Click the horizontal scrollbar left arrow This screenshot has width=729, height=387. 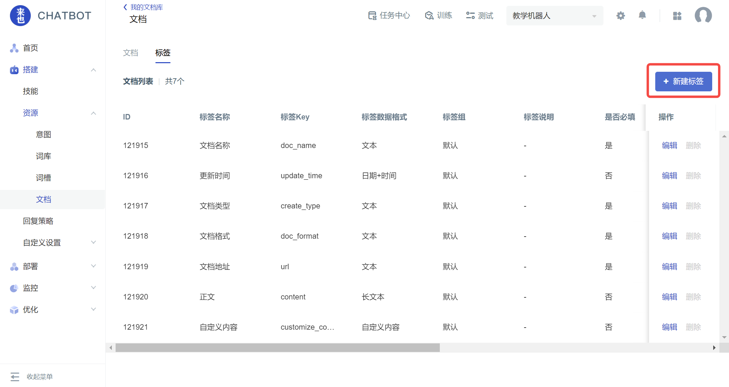(110, 348)
